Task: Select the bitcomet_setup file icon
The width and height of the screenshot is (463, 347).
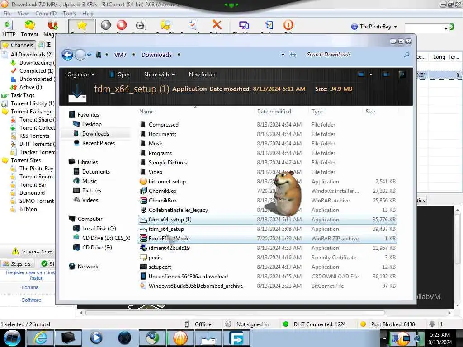Action: (143, 182)
